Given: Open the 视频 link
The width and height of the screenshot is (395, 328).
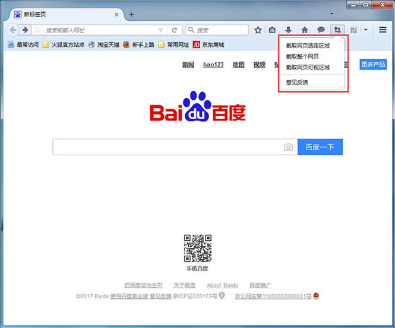Looking at the screenshot, I should [x=259, y=65].
